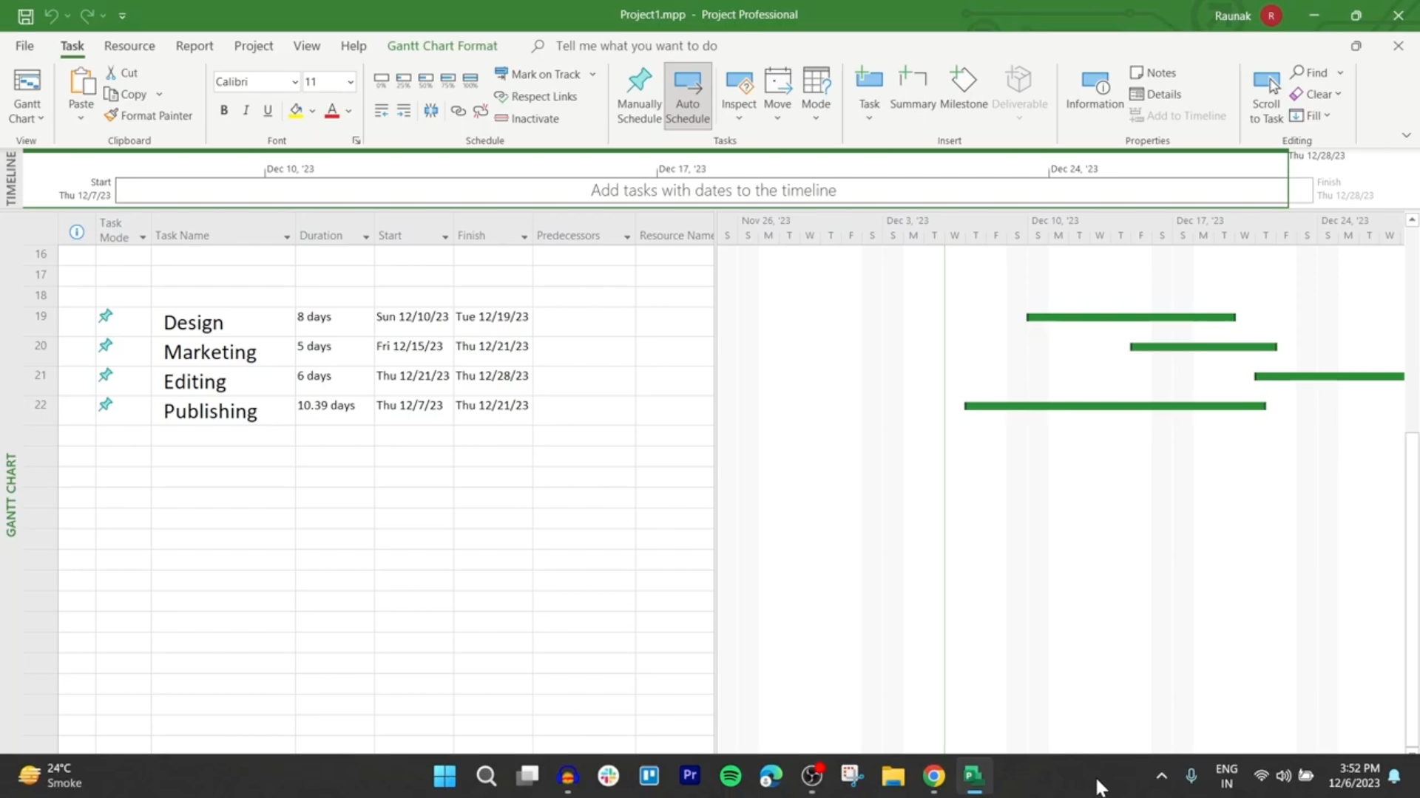Toggle Italic text formatting

pos(246,111)
